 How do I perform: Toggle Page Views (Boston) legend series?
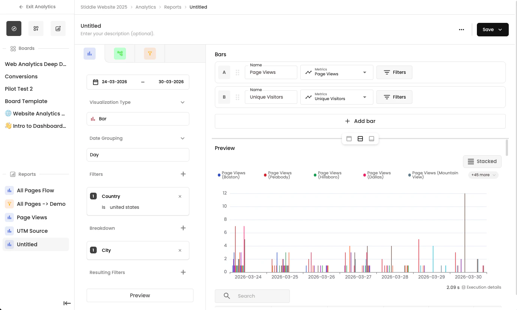coord(232,175)
